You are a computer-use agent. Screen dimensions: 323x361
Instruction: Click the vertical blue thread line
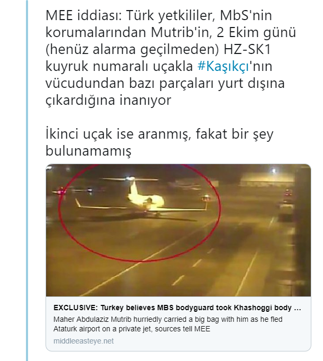pyautogui.click(x=27, y=180)
